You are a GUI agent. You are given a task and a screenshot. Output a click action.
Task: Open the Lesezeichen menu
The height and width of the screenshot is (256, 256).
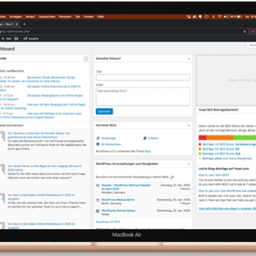(x=47, y=17)
